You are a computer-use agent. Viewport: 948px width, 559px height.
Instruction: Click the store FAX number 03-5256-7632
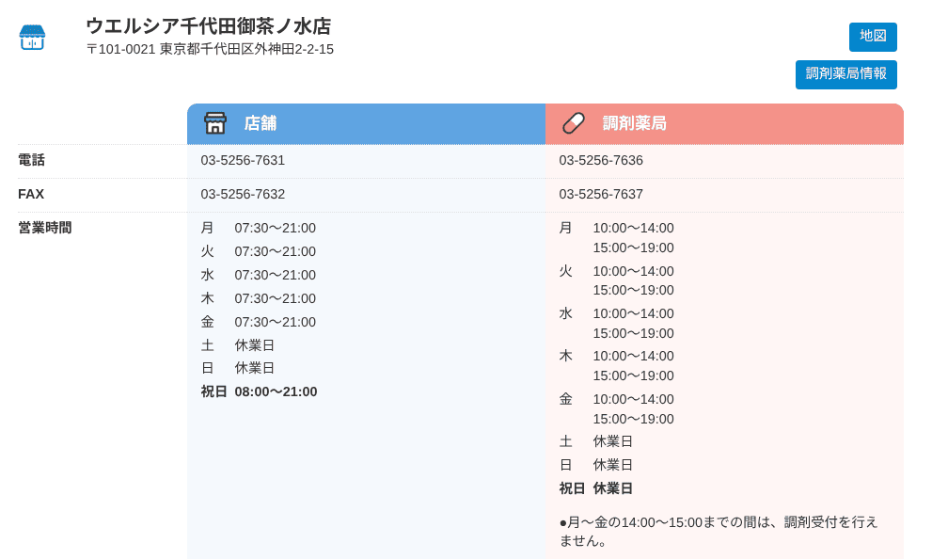coord(243,195)
